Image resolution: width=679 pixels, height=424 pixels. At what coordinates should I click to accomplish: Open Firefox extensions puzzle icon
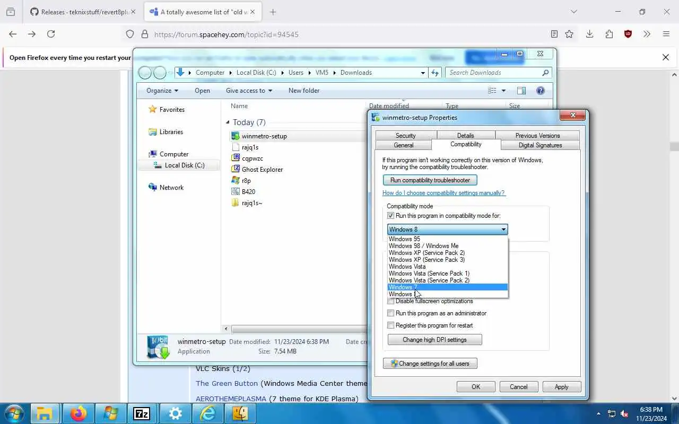[609, 34]
